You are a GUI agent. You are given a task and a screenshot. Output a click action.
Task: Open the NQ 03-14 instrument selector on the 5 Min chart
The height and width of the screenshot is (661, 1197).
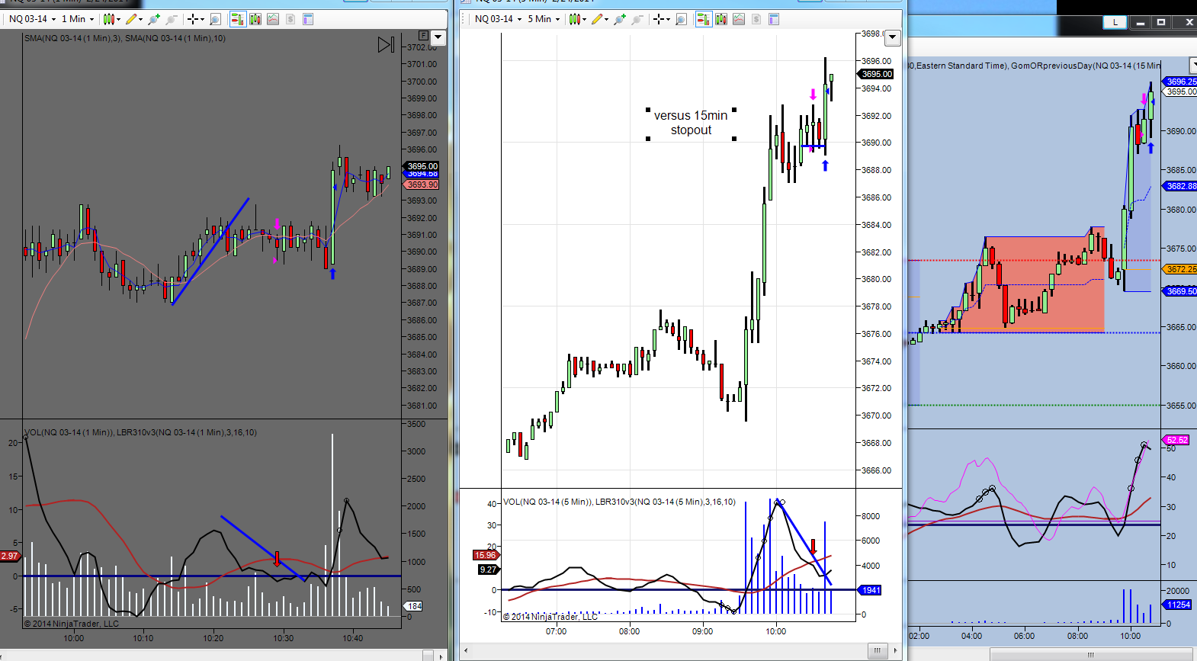pyautogui.click(x=498, y=19)
